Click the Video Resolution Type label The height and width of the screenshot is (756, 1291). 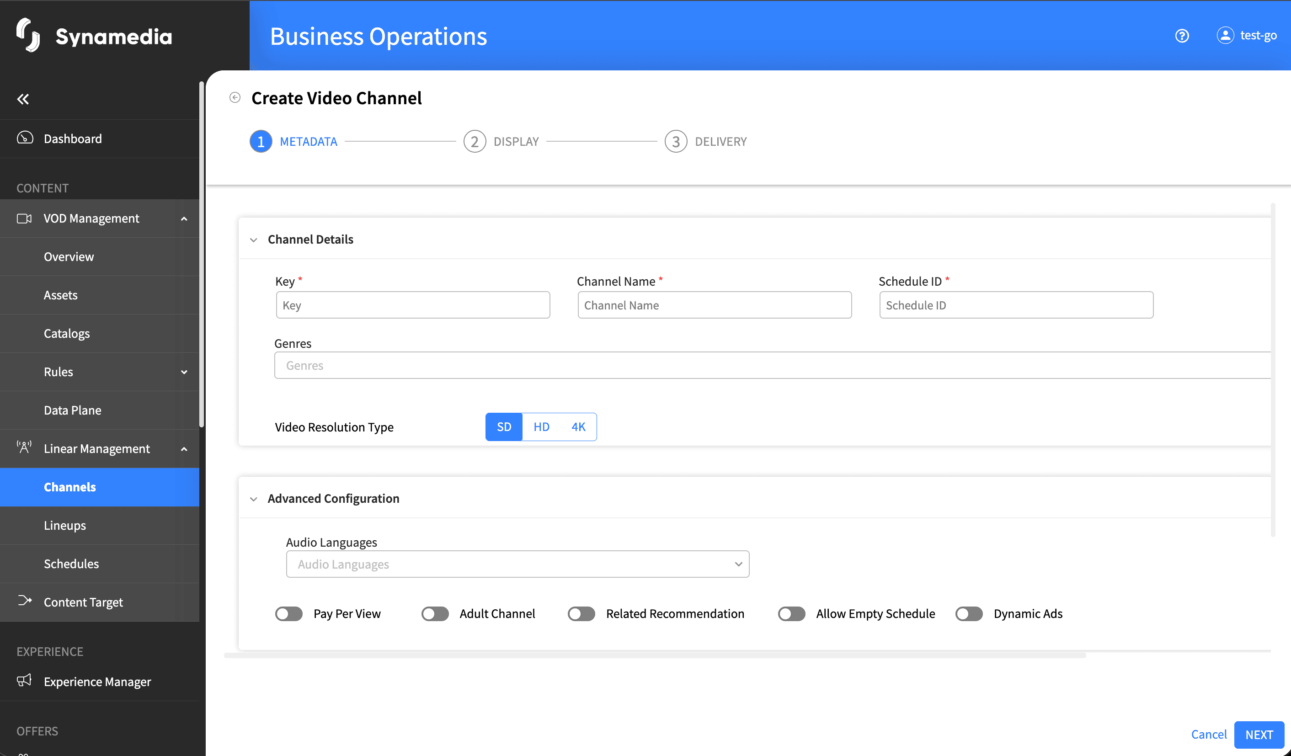tap(334, 427)
